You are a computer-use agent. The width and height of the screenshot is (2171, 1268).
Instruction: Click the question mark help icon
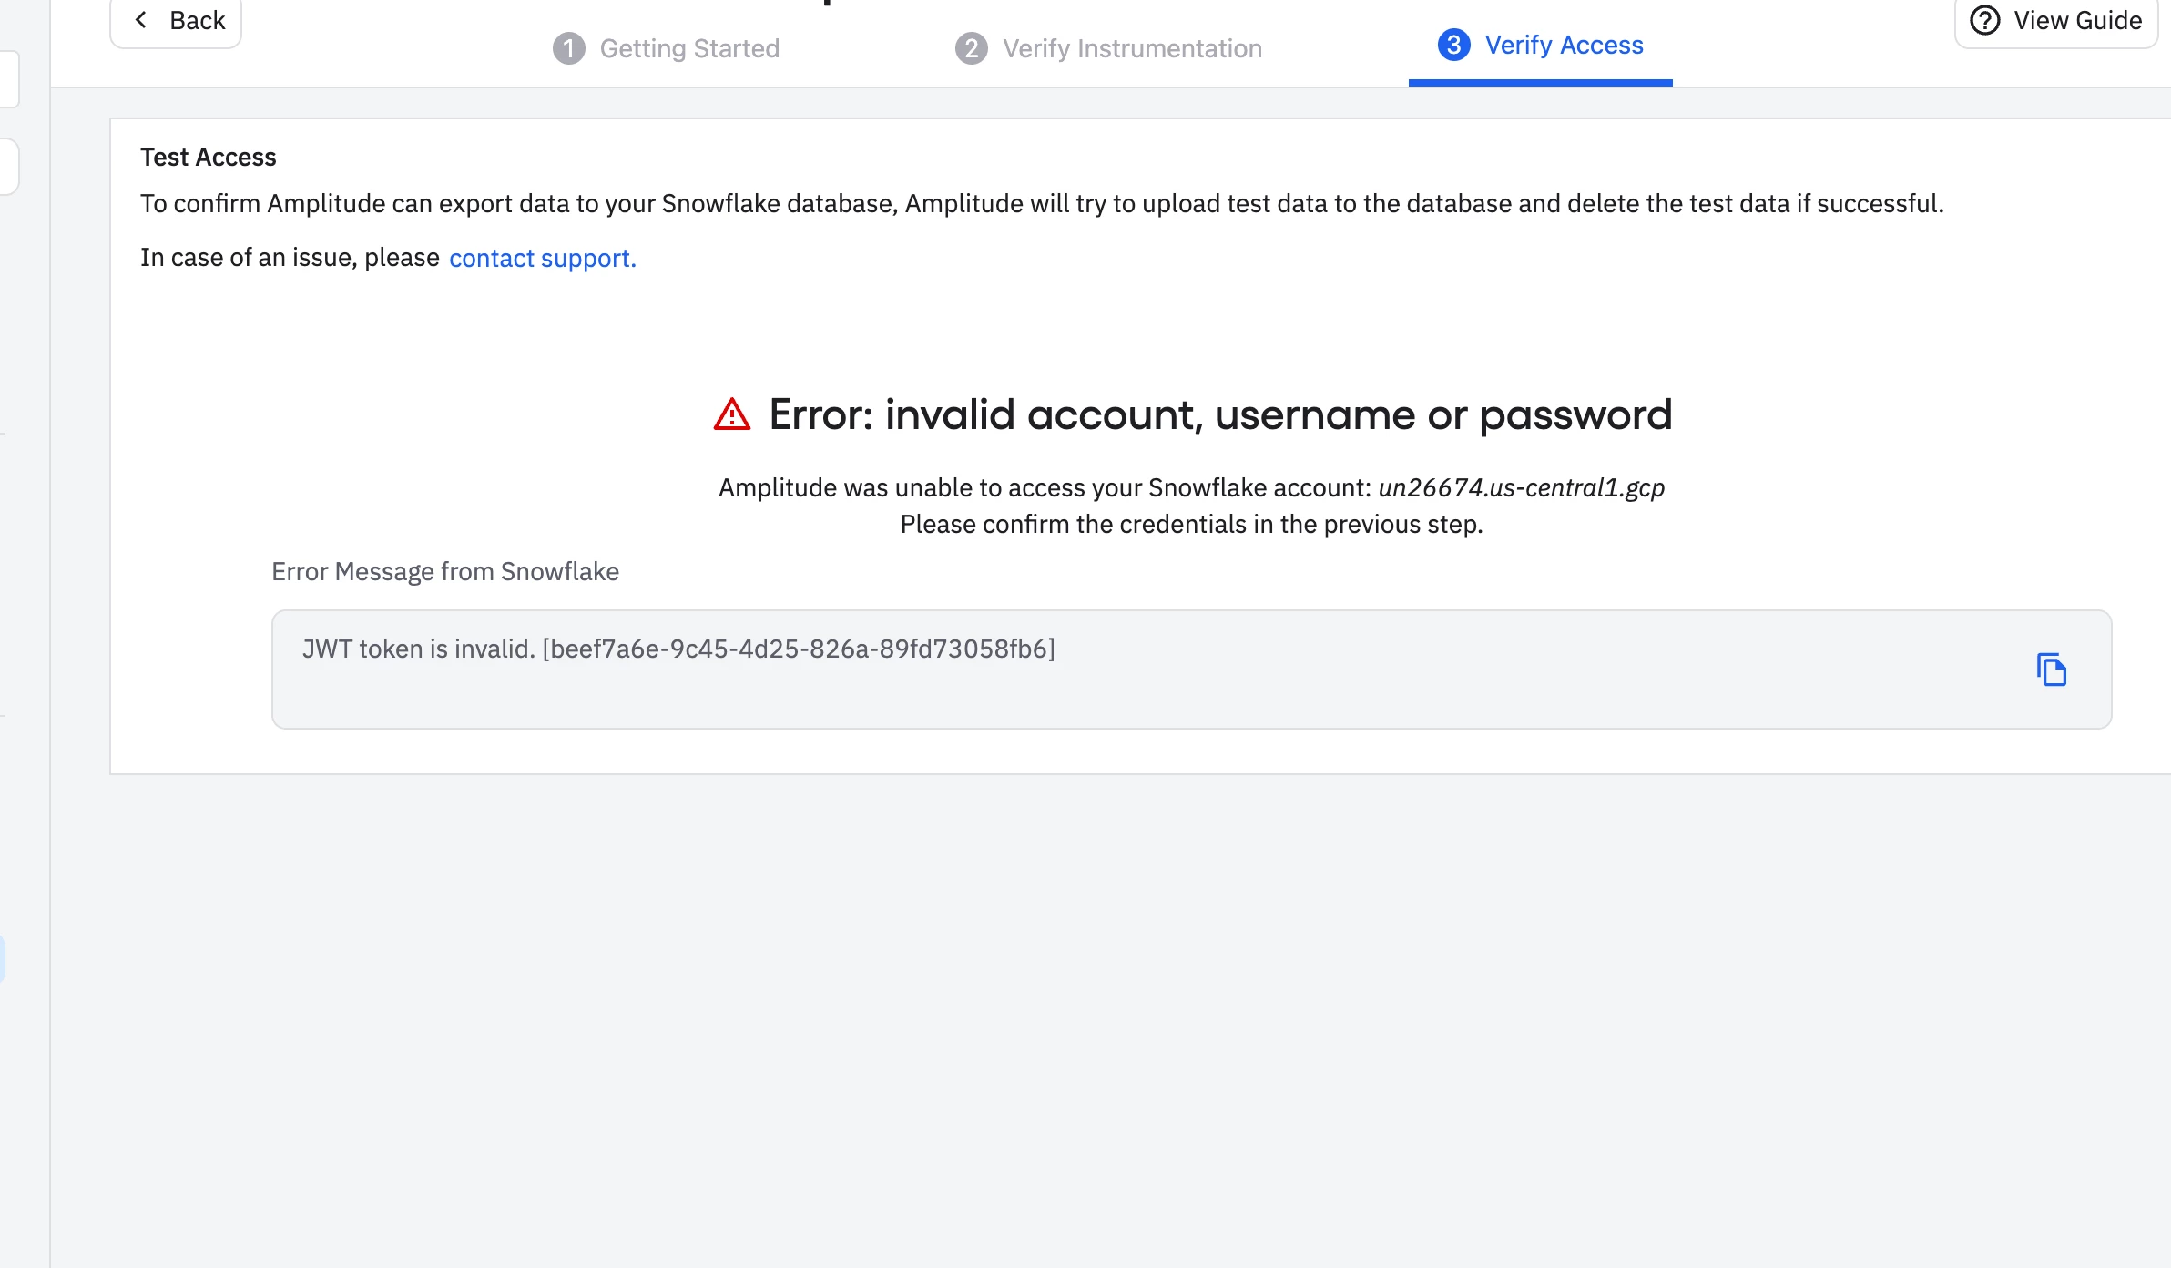tap(1985, 20)
